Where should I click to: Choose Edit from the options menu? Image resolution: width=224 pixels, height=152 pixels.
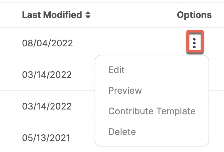(x=117, y=70)
